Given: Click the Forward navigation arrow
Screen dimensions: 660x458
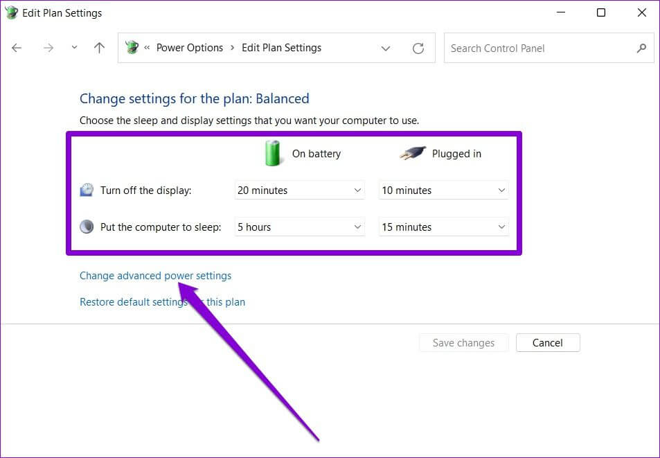Looking at the screenshot, I should [x=48, y=48].
